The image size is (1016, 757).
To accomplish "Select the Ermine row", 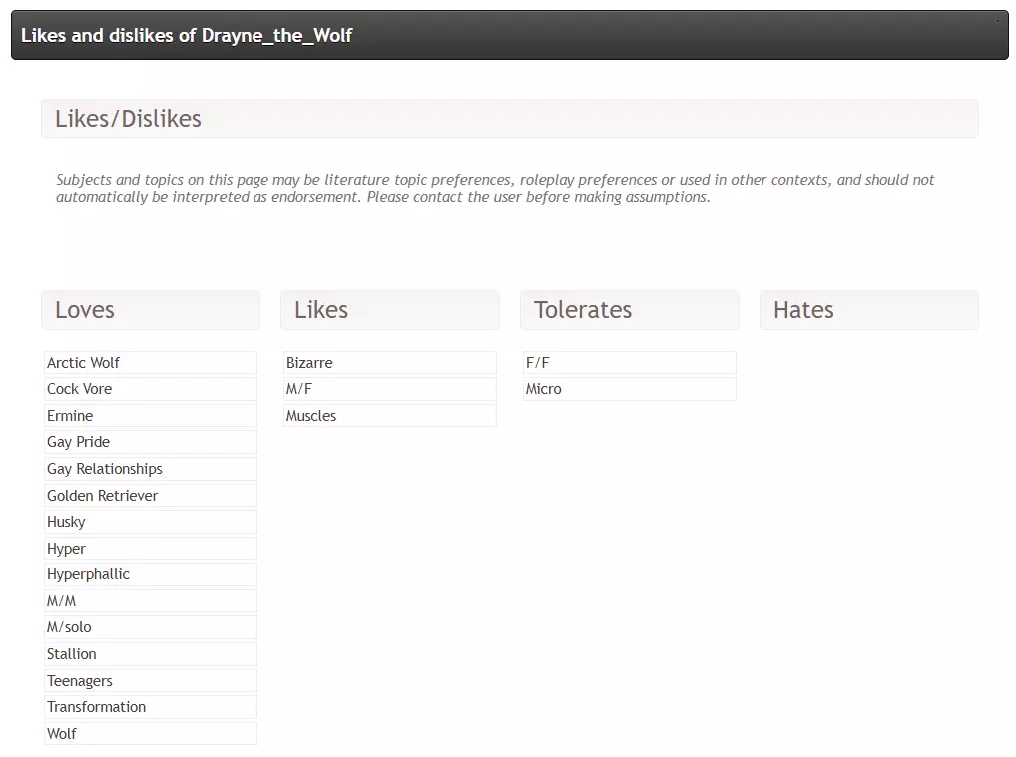I will 151,416.
